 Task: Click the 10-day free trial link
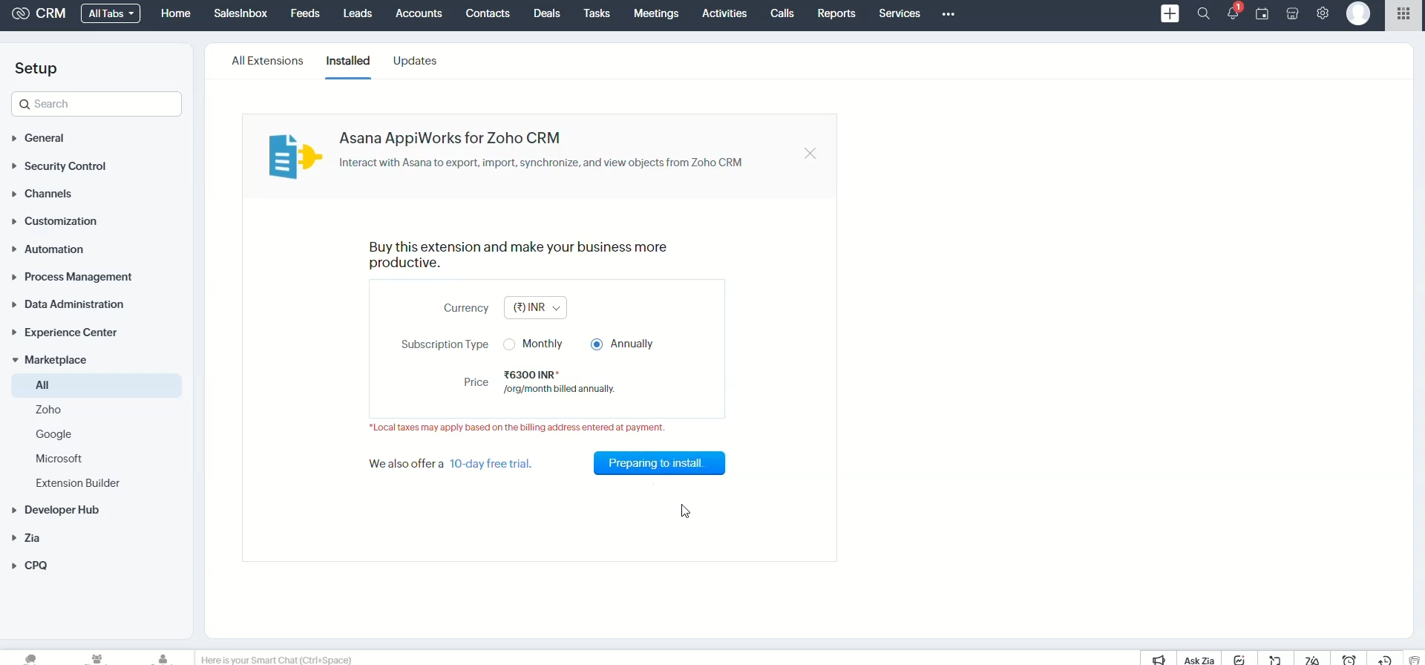(491, 464)
